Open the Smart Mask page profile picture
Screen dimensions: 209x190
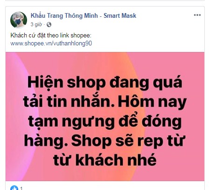coord(19,20)
